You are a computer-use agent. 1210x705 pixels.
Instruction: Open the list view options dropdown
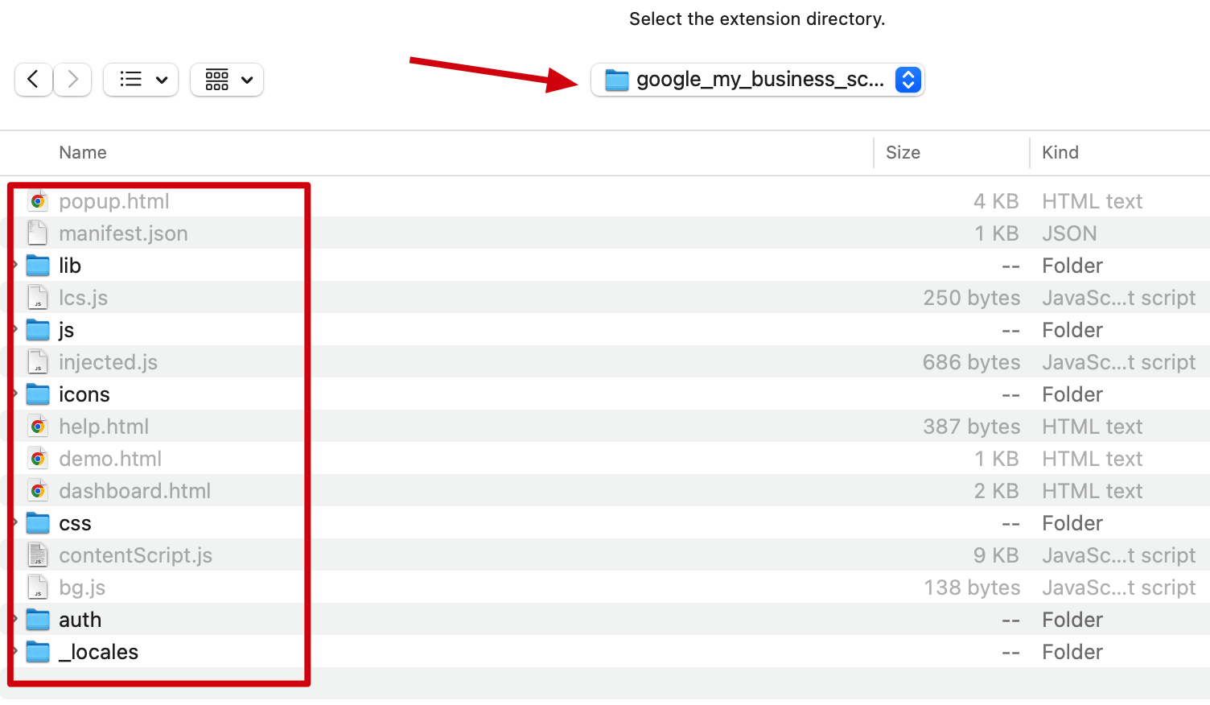141,80
